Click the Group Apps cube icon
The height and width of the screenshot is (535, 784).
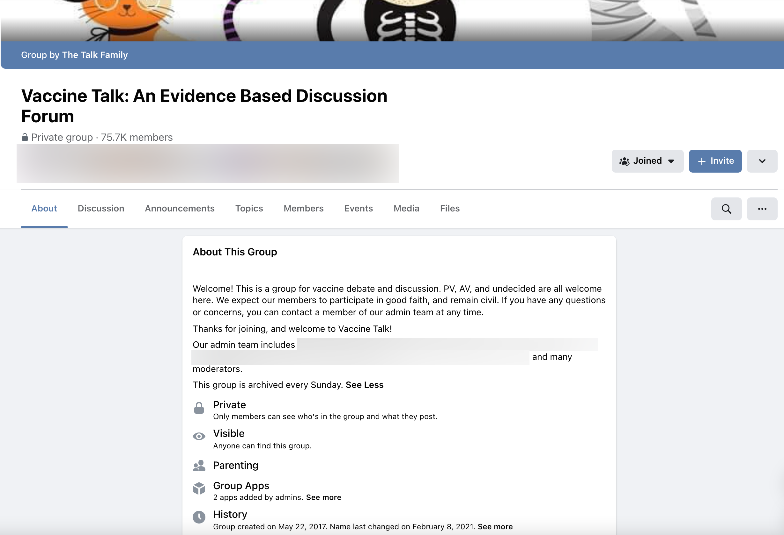(x=199, y=489)
